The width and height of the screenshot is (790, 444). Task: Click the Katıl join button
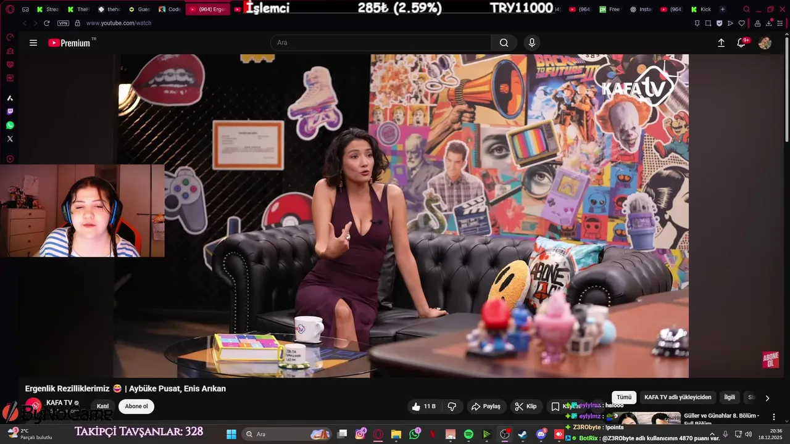tap(102, 406)
